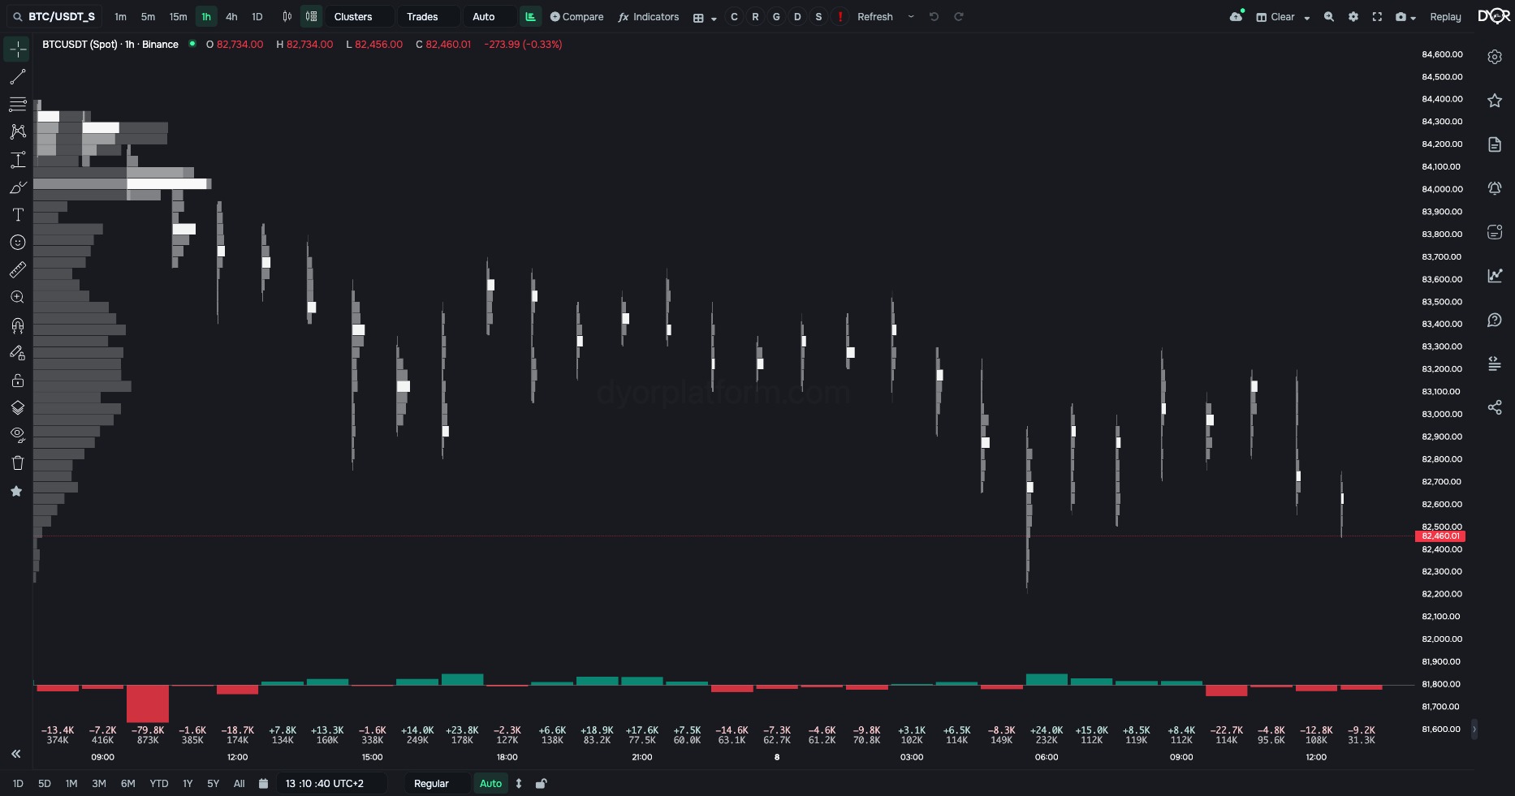This screenshot has height=796, width=1515.
Task: Click the Refresh button
Action: (875, 17)
